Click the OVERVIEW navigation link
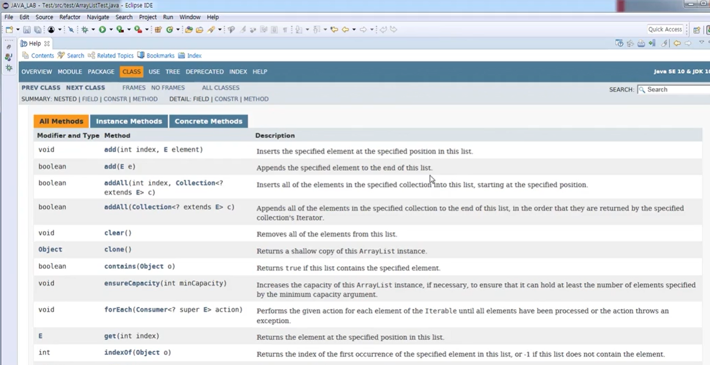The height and width of the screenshot is (365, 710). coord(36,72)
